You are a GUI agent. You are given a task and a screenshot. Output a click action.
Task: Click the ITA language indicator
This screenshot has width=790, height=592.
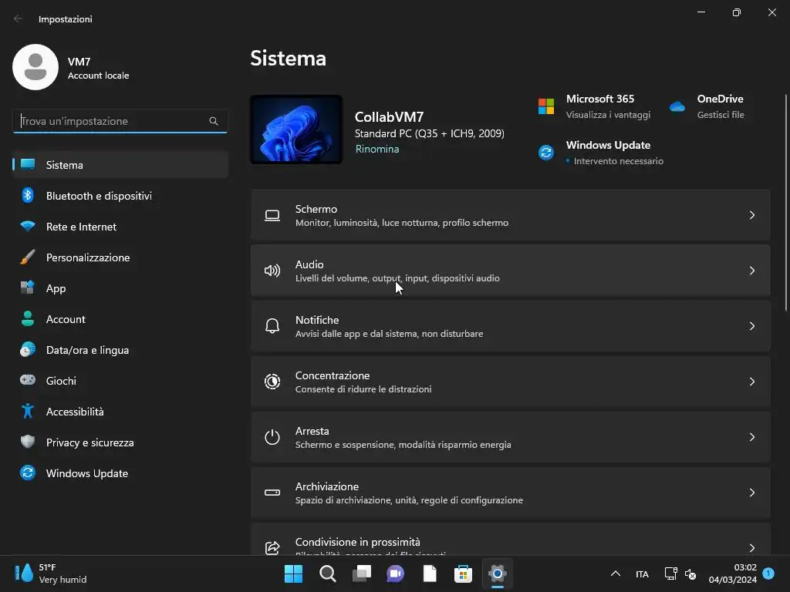tap(642, 573)
